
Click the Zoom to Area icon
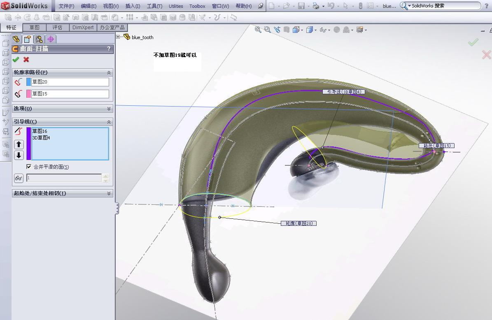[267, 30]
